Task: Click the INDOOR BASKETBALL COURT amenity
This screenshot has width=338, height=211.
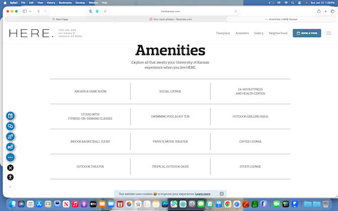Action: [x=91, y=142]
